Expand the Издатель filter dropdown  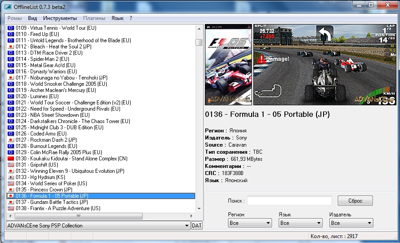tap(351, 223)
